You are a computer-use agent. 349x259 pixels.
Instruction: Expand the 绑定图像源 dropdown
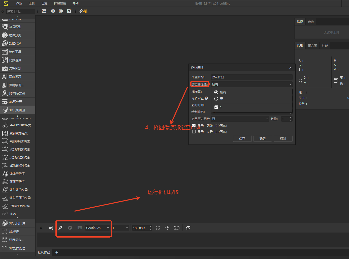pyautogui.click(x=252, y=84)
